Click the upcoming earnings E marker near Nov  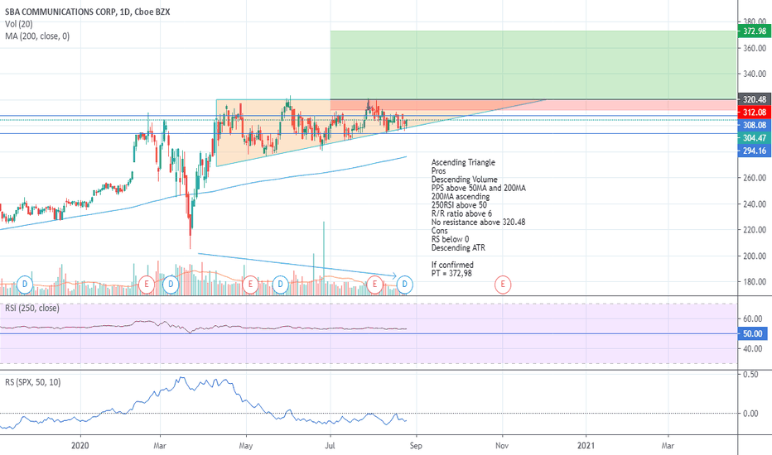[503, 285]
